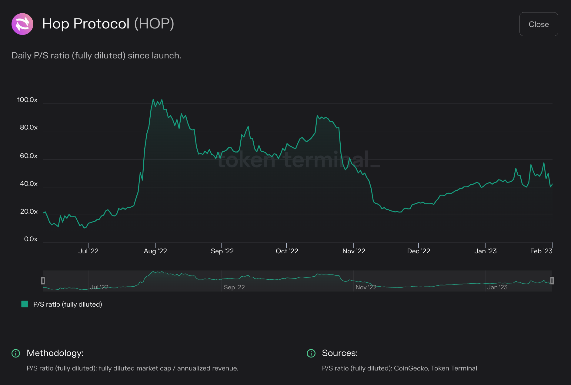Click the 0.0x y-axis label
571x385 pixels.
[31, 239]
